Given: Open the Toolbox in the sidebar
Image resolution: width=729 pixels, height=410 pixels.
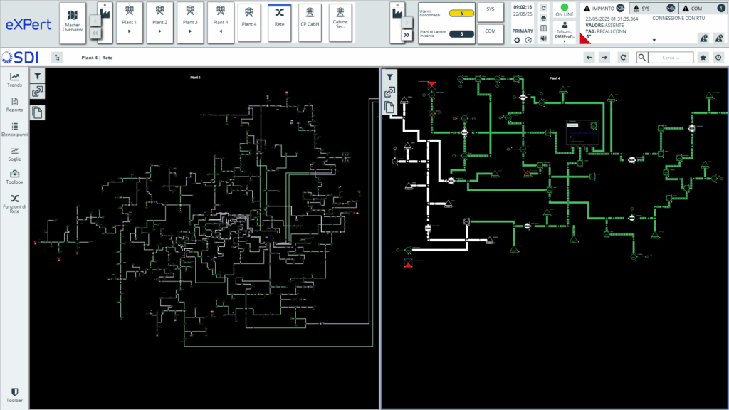Looking at the screenshot, I should pos(14,177).
